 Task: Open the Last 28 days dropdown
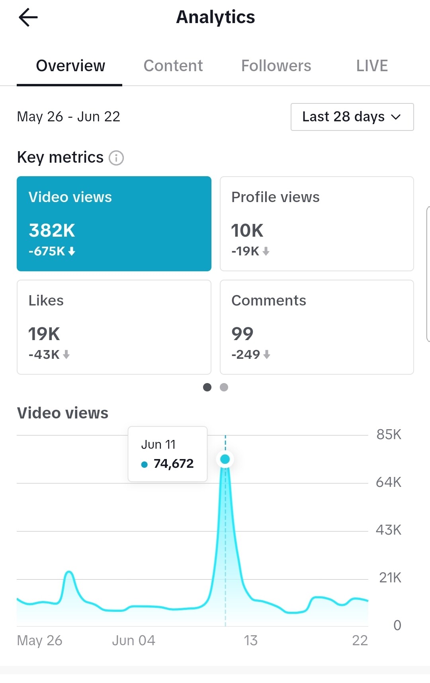352,117
